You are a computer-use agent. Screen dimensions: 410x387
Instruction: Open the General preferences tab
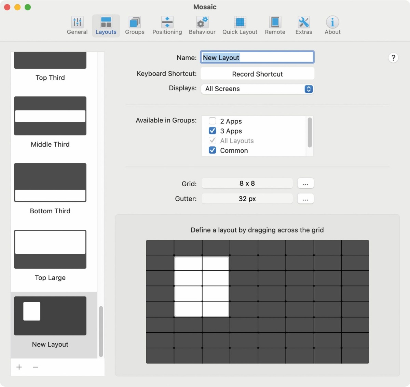tap(77, 26)
